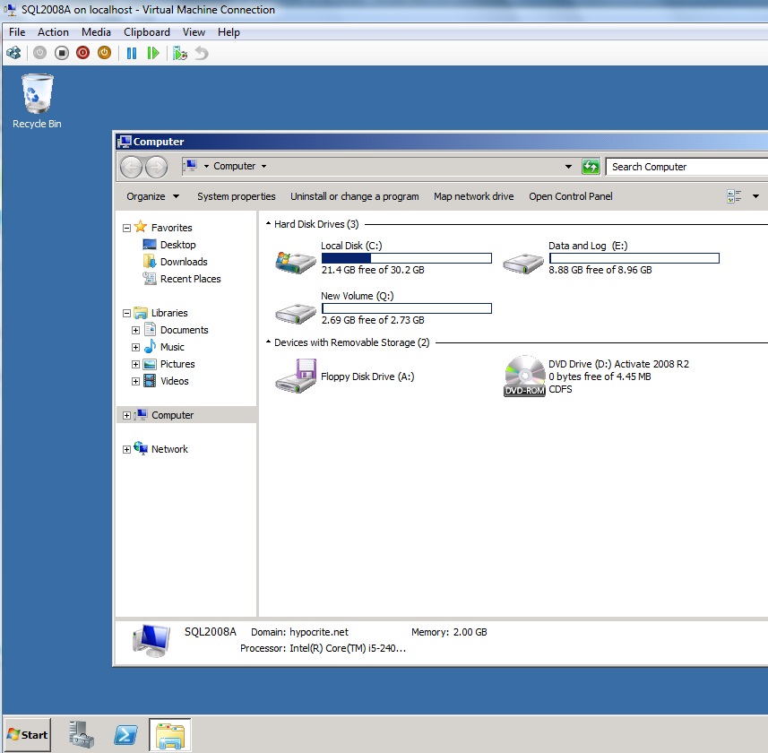768x753 pixels.
Task: Collapse the Favorites tree node
Action: (127, 229)
